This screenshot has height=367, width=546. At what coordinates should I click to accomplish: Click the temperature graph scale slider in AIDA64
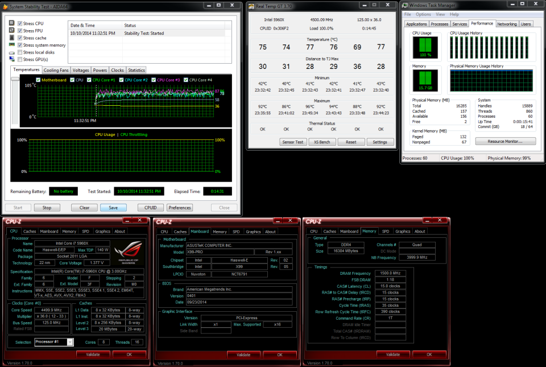coord(15,79)
